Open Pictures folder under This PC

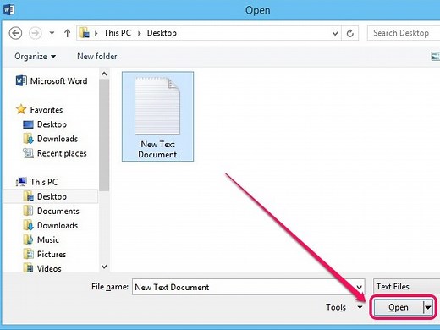coord(45,254)
